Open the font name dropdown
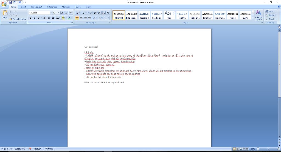The width and height of the screenshot is (281, 152). point(51,13)
